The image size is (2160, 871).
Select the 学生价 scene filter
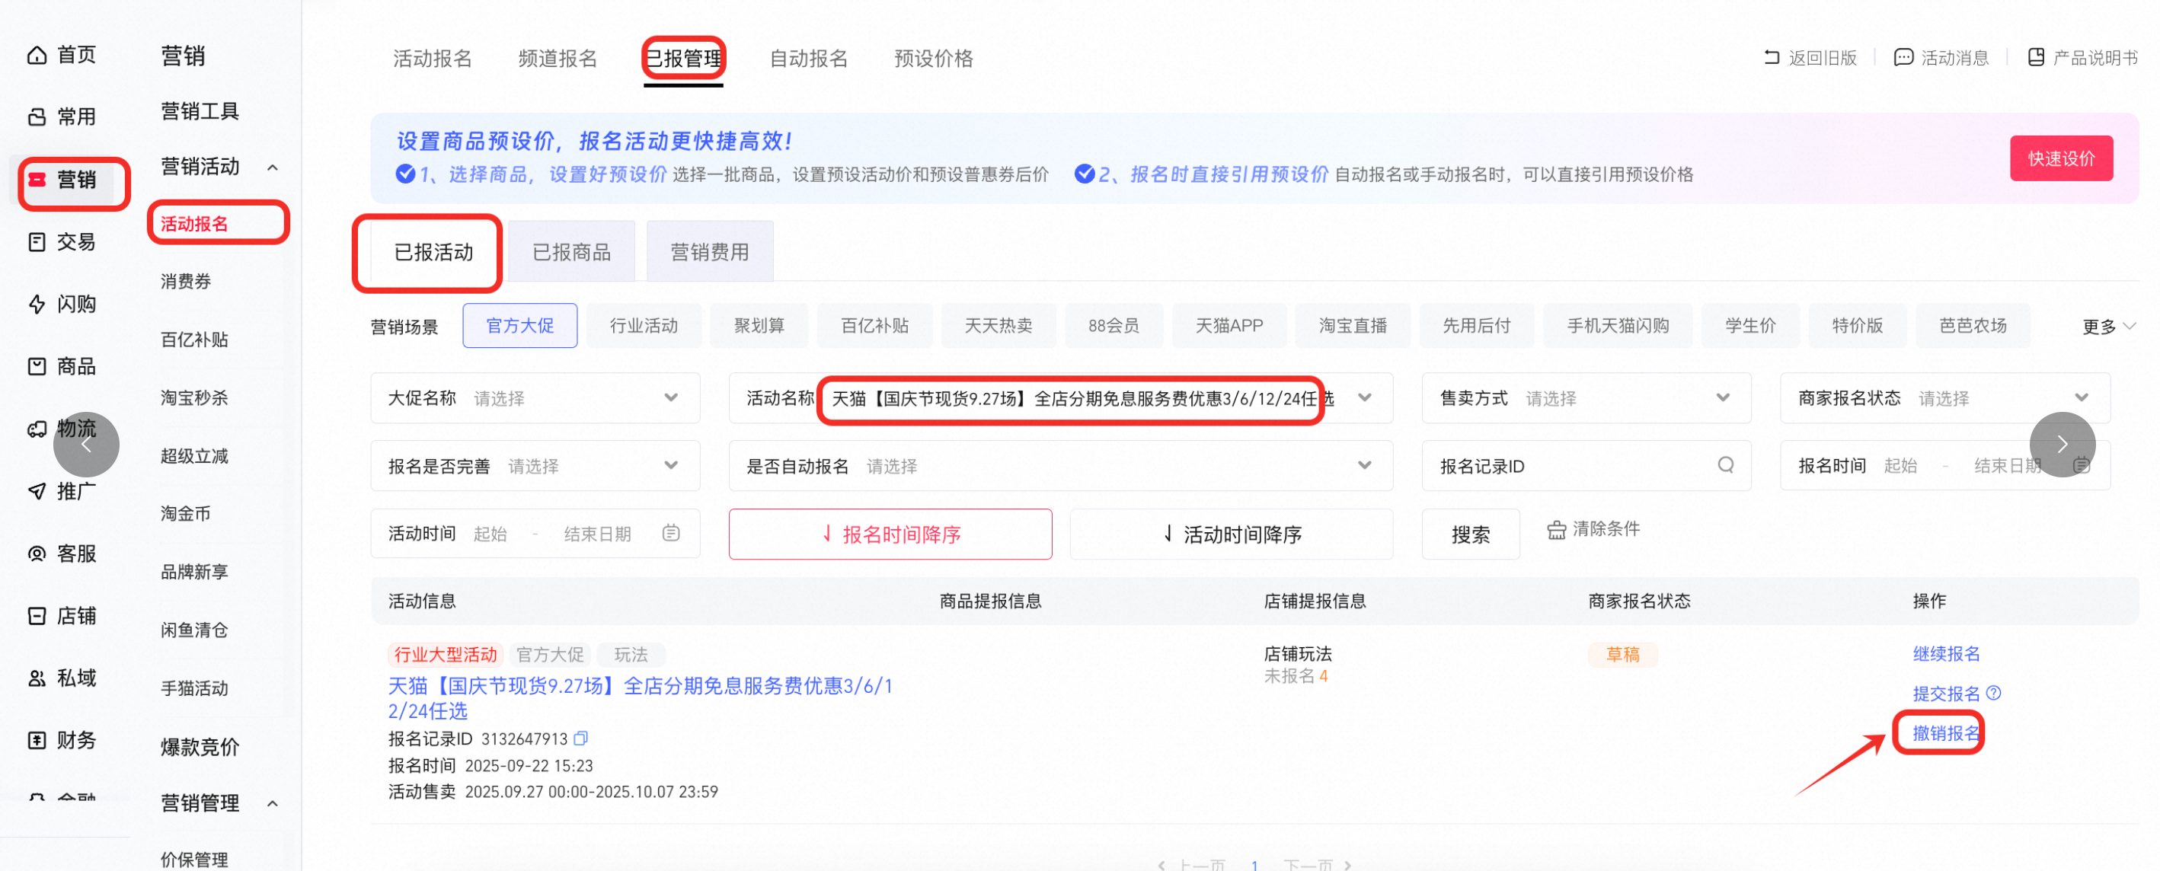pyautogui.click(x=1750, y=326)
